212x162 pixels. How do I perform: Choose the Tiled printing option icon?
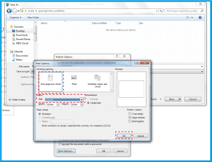pos(74,78)
